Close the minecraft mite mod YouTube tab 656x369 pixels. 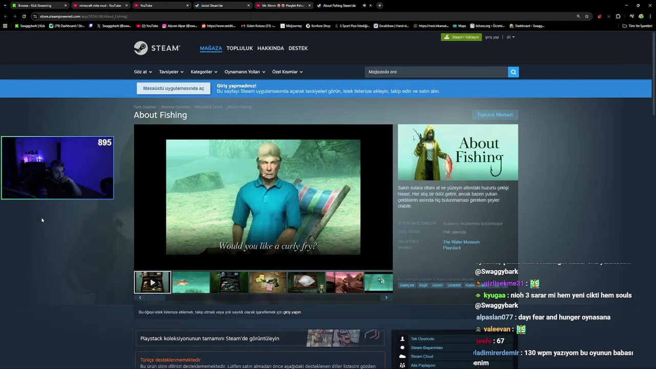126,6
